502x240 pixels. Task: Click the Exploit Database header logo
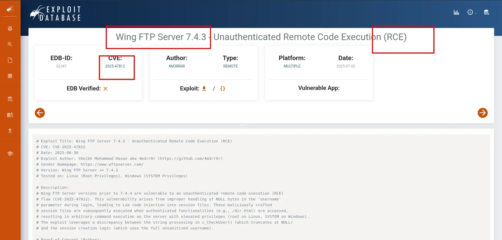(55, 13)
